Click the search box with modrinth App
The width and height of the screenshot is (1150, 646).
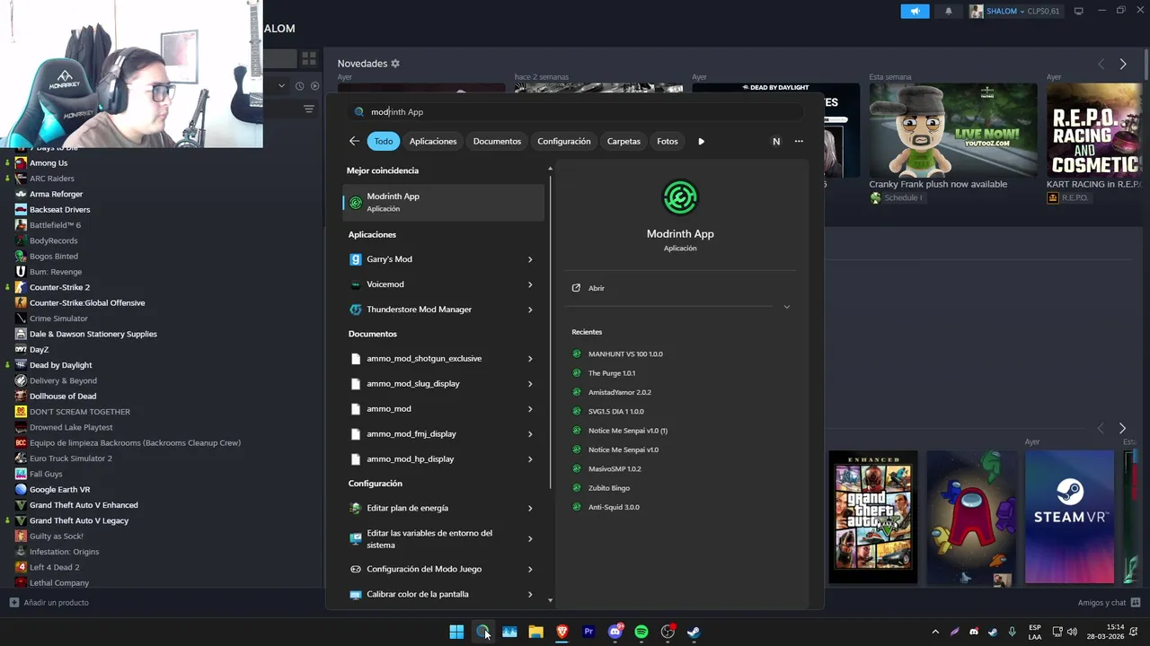tap(575, 112)
